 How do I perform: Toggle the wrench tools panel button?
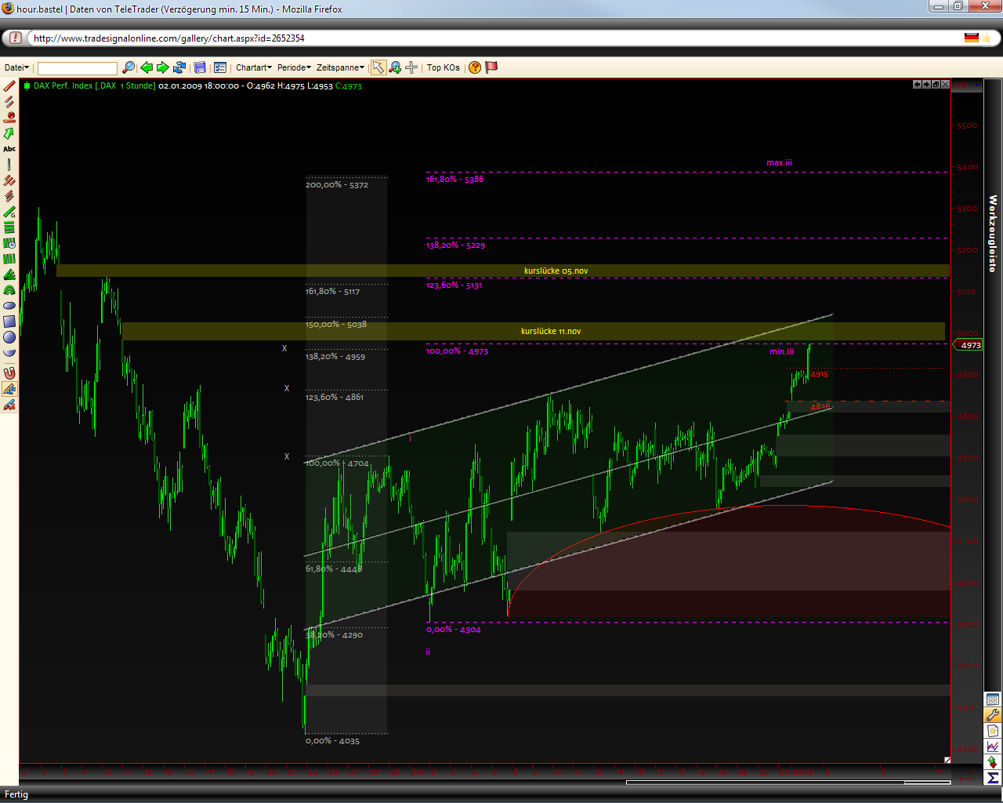pyautogui.click(x=993, y=715)
